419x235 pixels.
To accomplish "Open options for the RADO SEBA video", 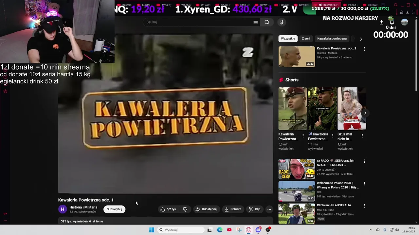I will tap(364, 161).
